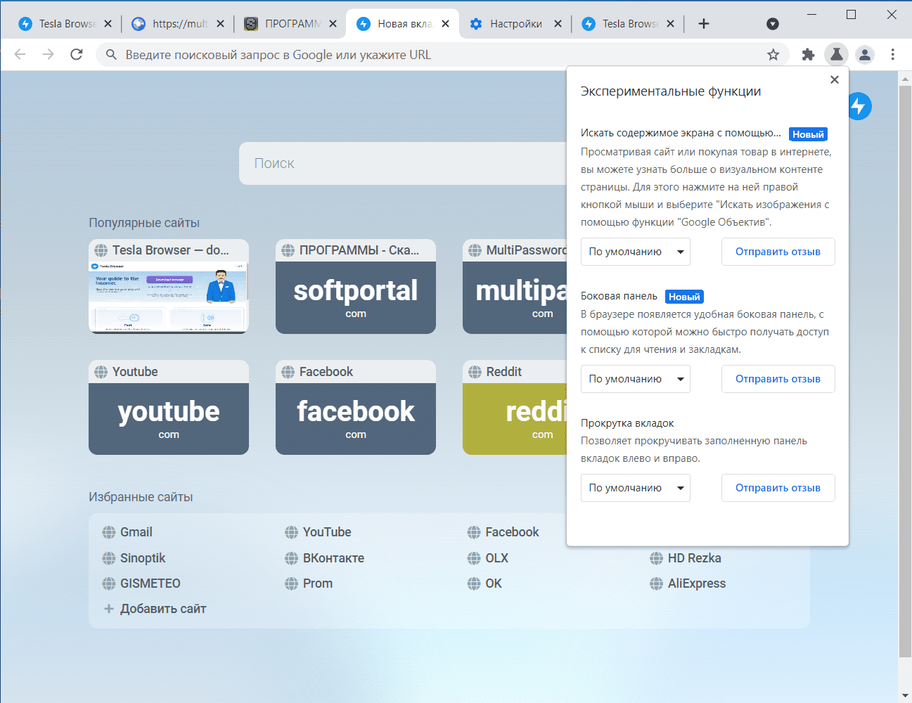Viewport: 912px width, 703px height.
Task: Open the three-dot browser menu
Action: pos(892,54)
